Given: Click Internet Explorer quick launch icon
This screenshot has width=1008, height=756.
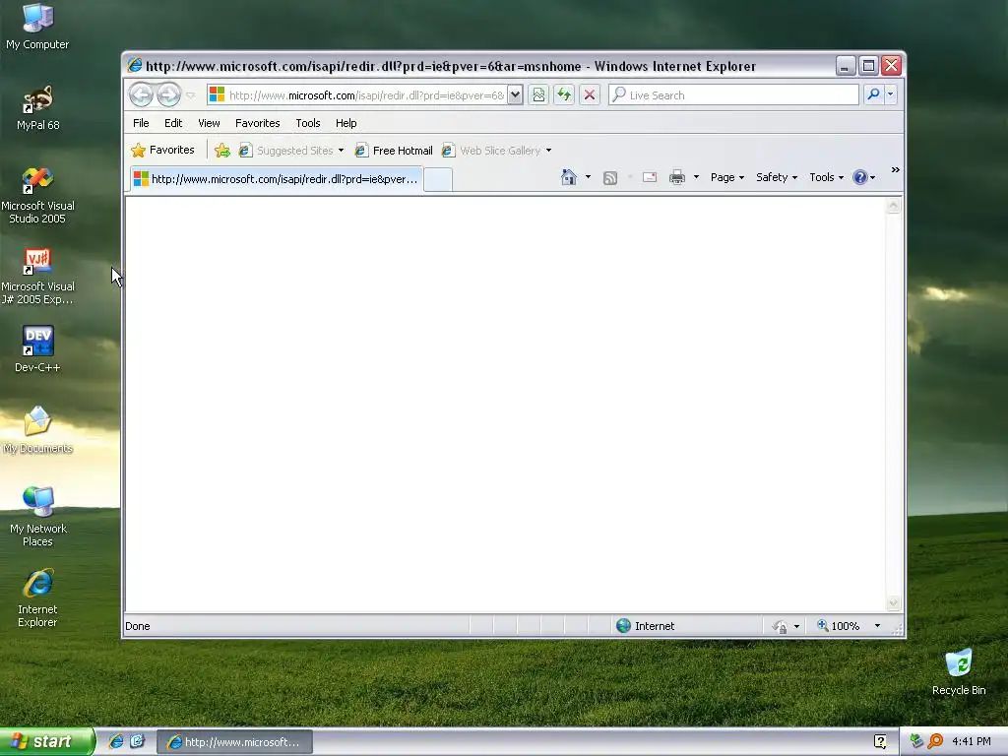Looking at the screenshot, I should click(x=116, y=741).
